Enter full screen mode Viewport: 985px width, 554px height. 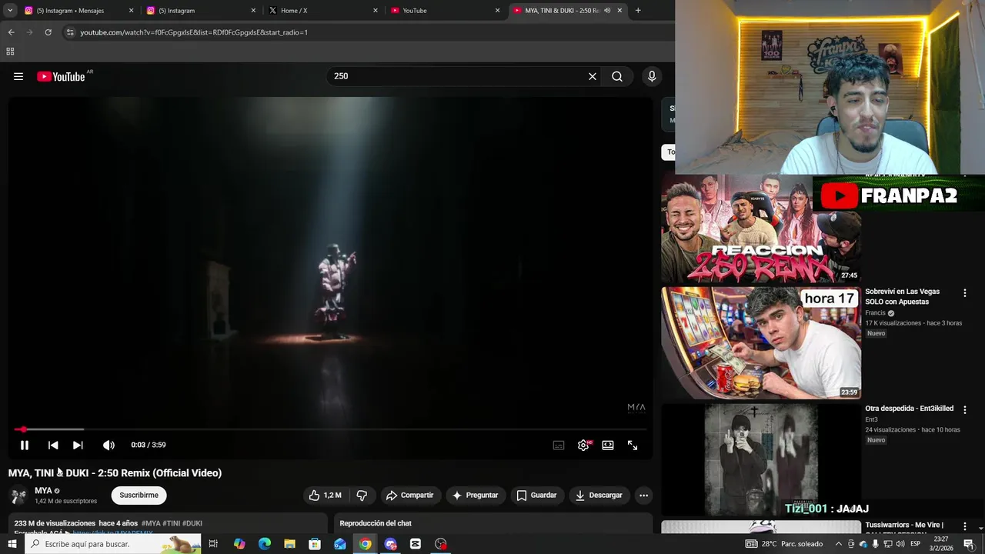[633, 445]
